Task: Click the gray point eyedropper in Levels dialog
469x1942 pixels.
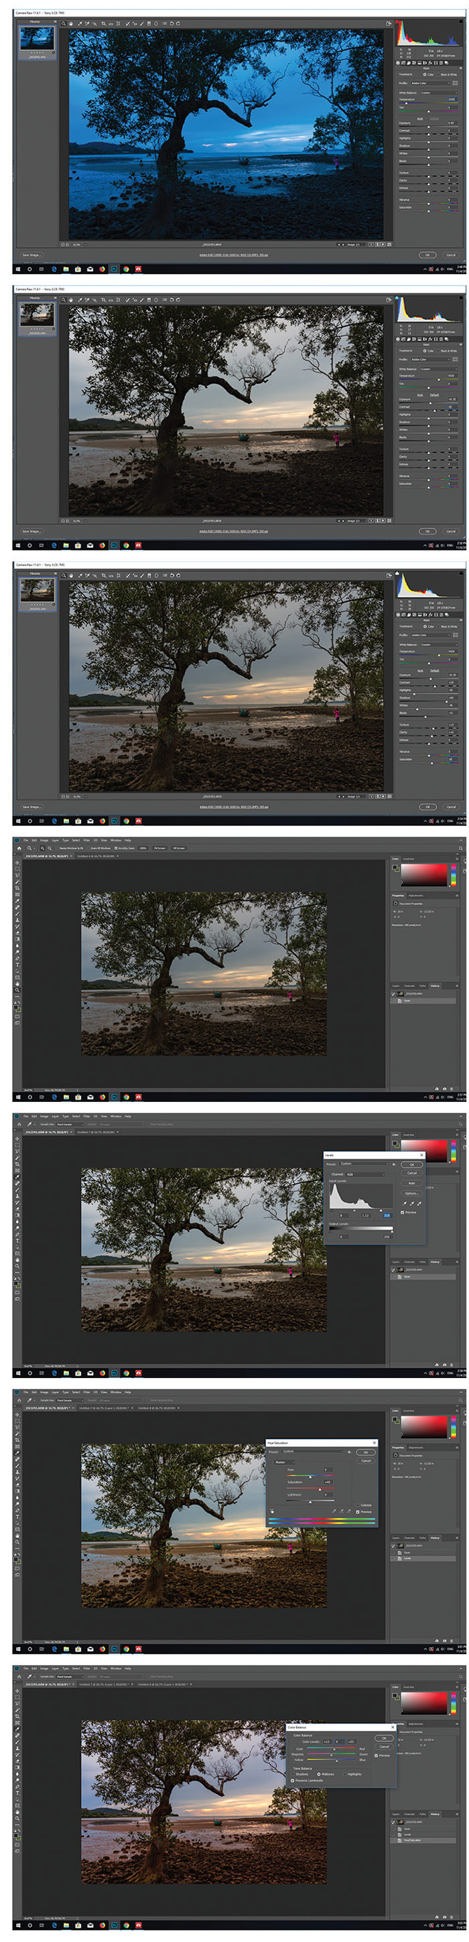Action: pos(413,1203)
